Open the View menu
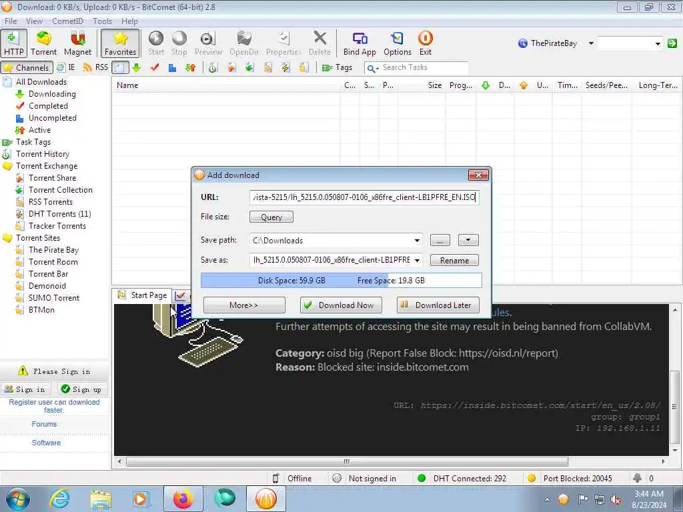 34,21
